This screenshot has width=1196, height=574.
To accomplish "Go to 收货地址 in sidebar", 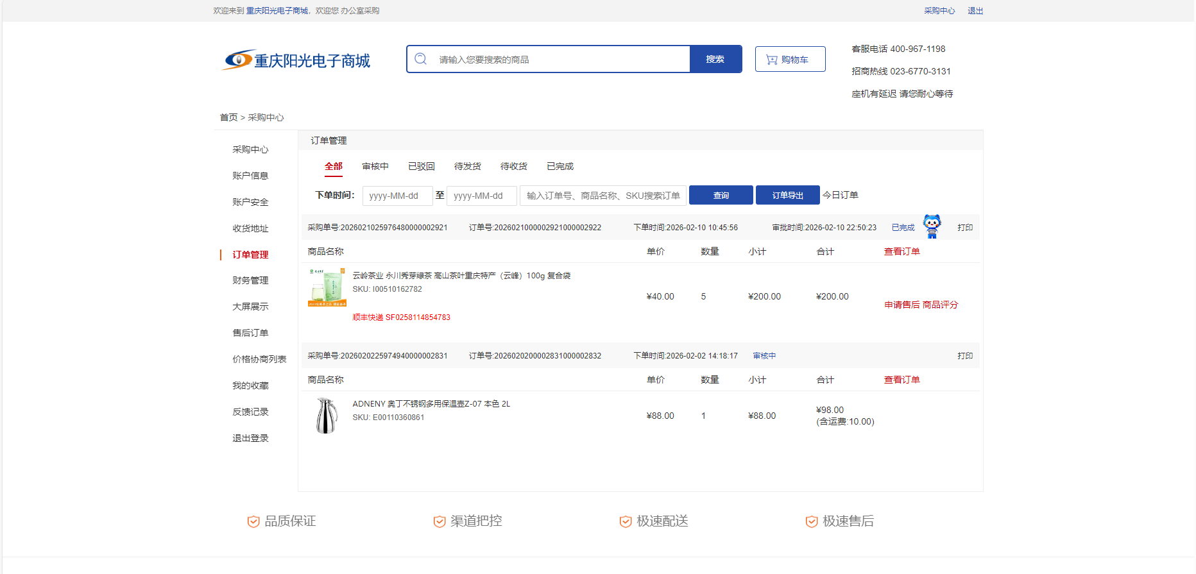I will 250,228.
